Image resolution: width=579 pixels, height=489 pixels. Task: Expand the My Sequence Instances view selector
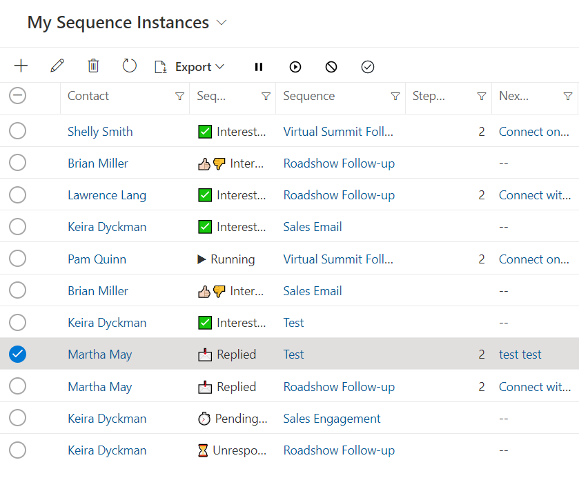coord(221,22)
